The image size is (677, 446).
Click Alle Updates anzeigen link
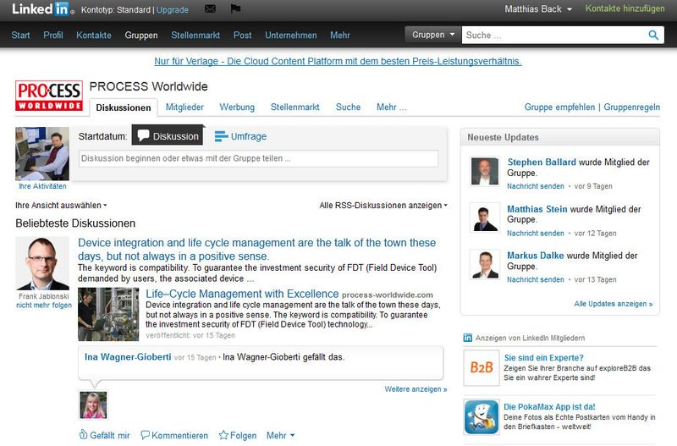pyautogui.click(x=613, y=304)
